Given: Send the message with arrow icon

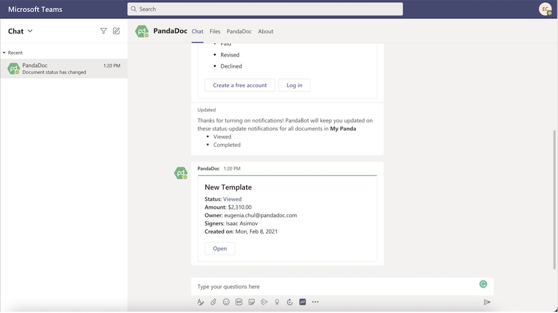Looking at the screenshot, I should pos(487,302).
